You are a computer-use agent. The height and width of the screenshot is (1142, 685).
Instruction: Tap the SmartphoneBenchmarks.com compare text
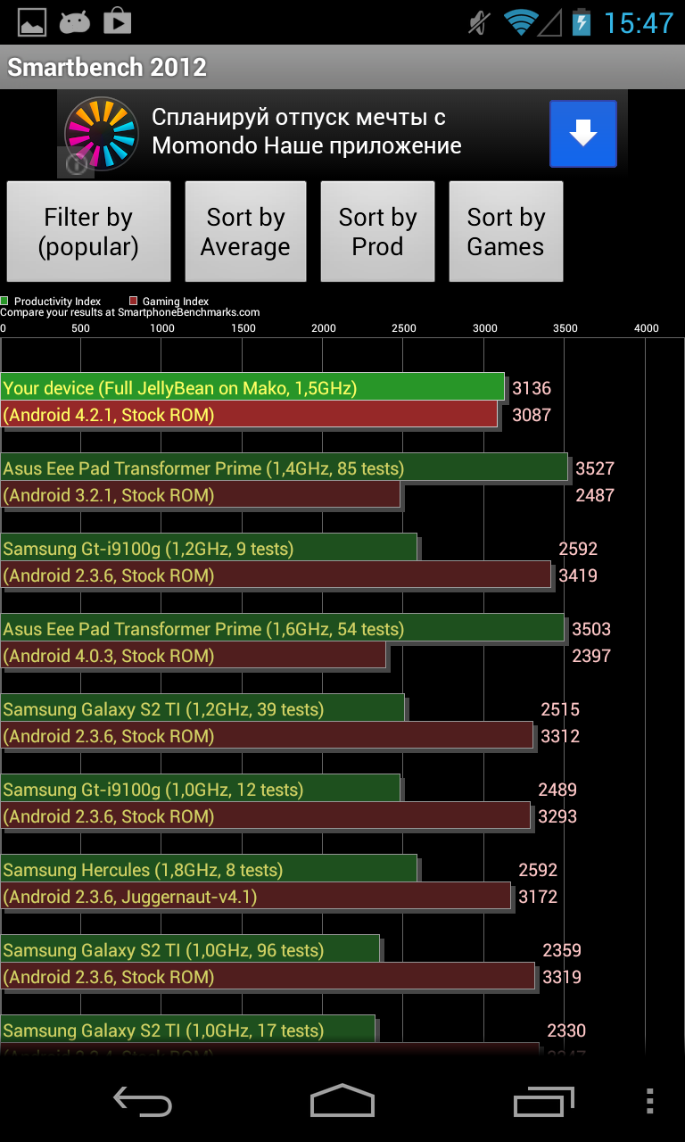pyautogui.click(x=130, y=312)
